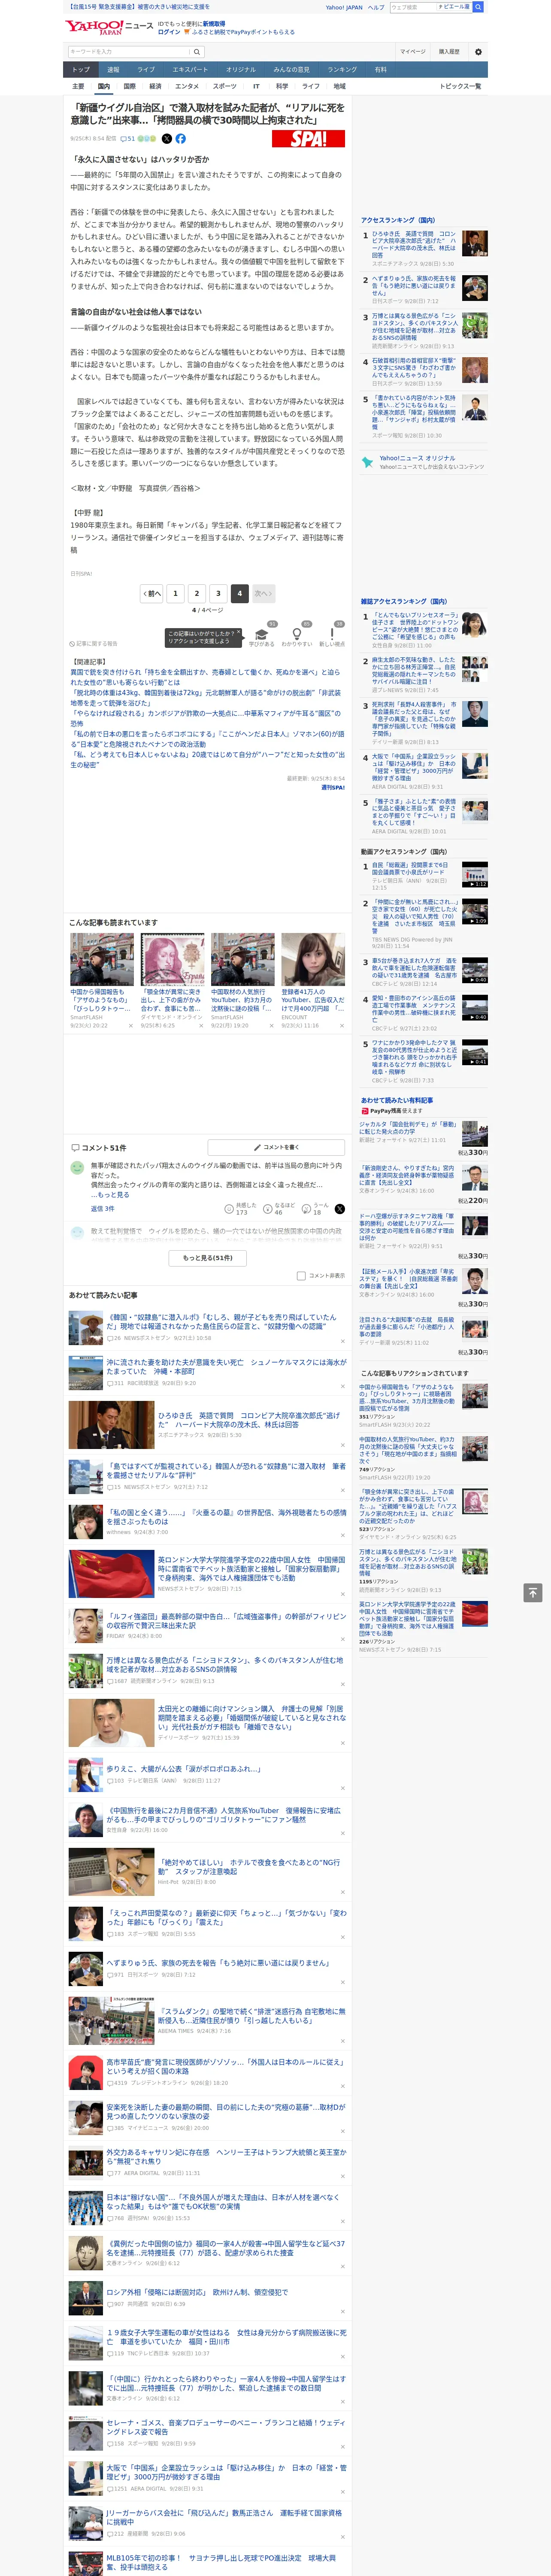This screenshot has width=551, height=2576.
Task: Open the 有料 tab
Action: pos(380,70)
